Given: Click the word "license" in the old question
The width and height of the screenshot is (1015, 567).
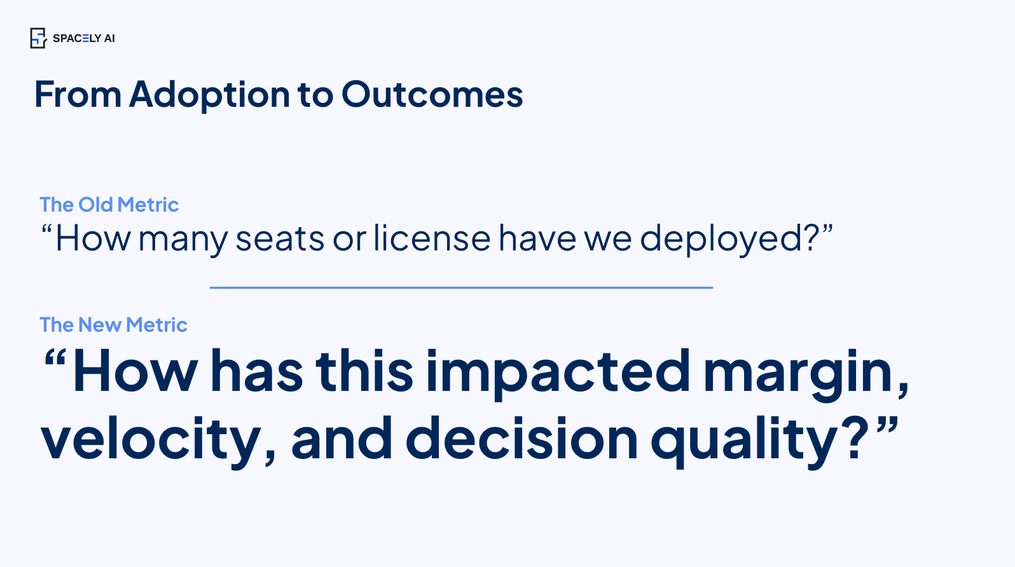Looking at the screenshot, I should coord(432,239).
